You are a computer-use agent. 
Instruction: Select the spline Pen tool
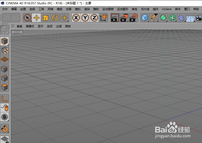tap(154, 18)
